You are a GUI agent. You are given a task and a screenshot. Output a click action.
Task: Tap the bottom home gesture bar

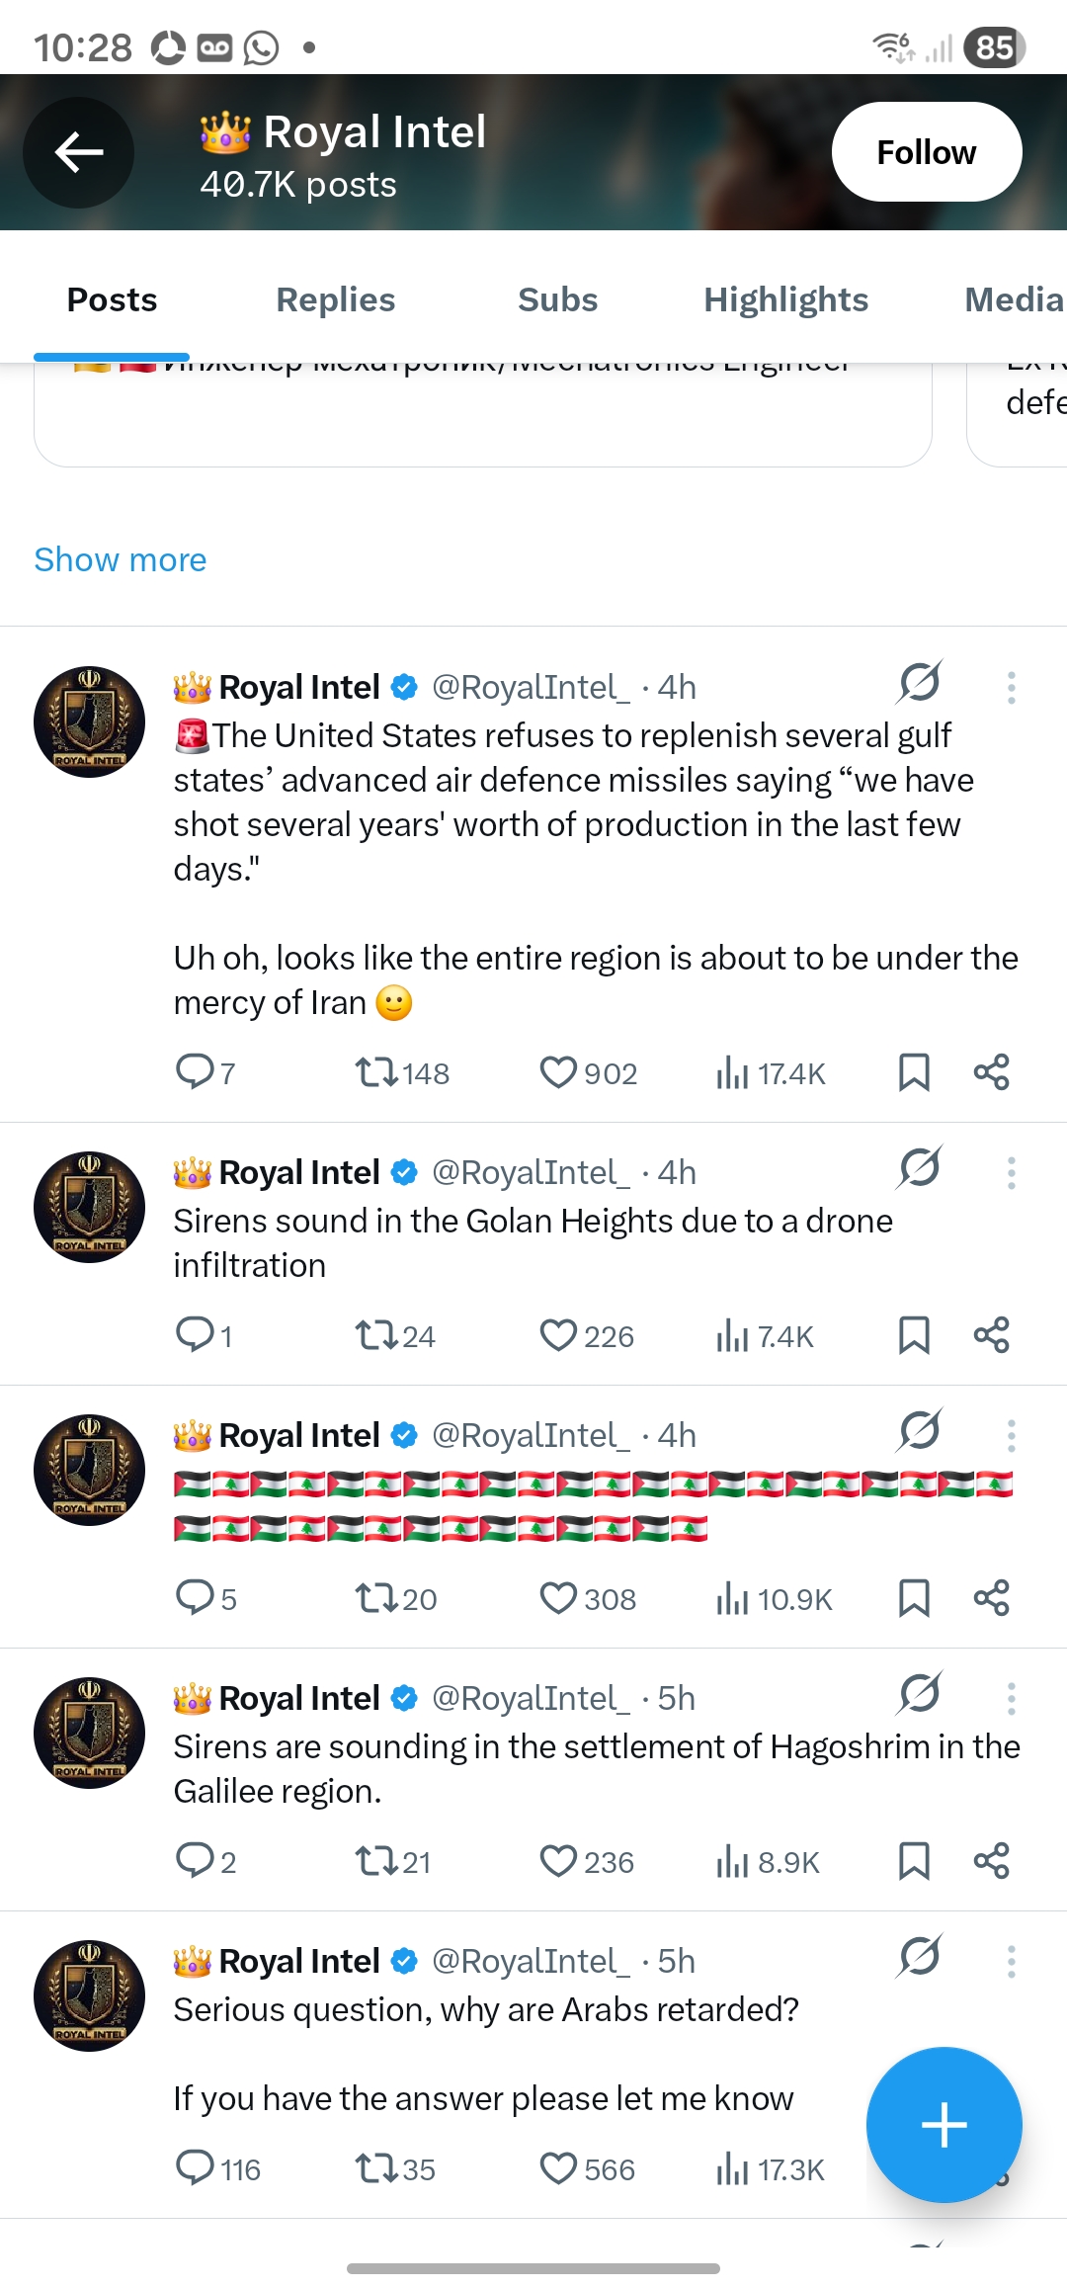coord(533,2268)
